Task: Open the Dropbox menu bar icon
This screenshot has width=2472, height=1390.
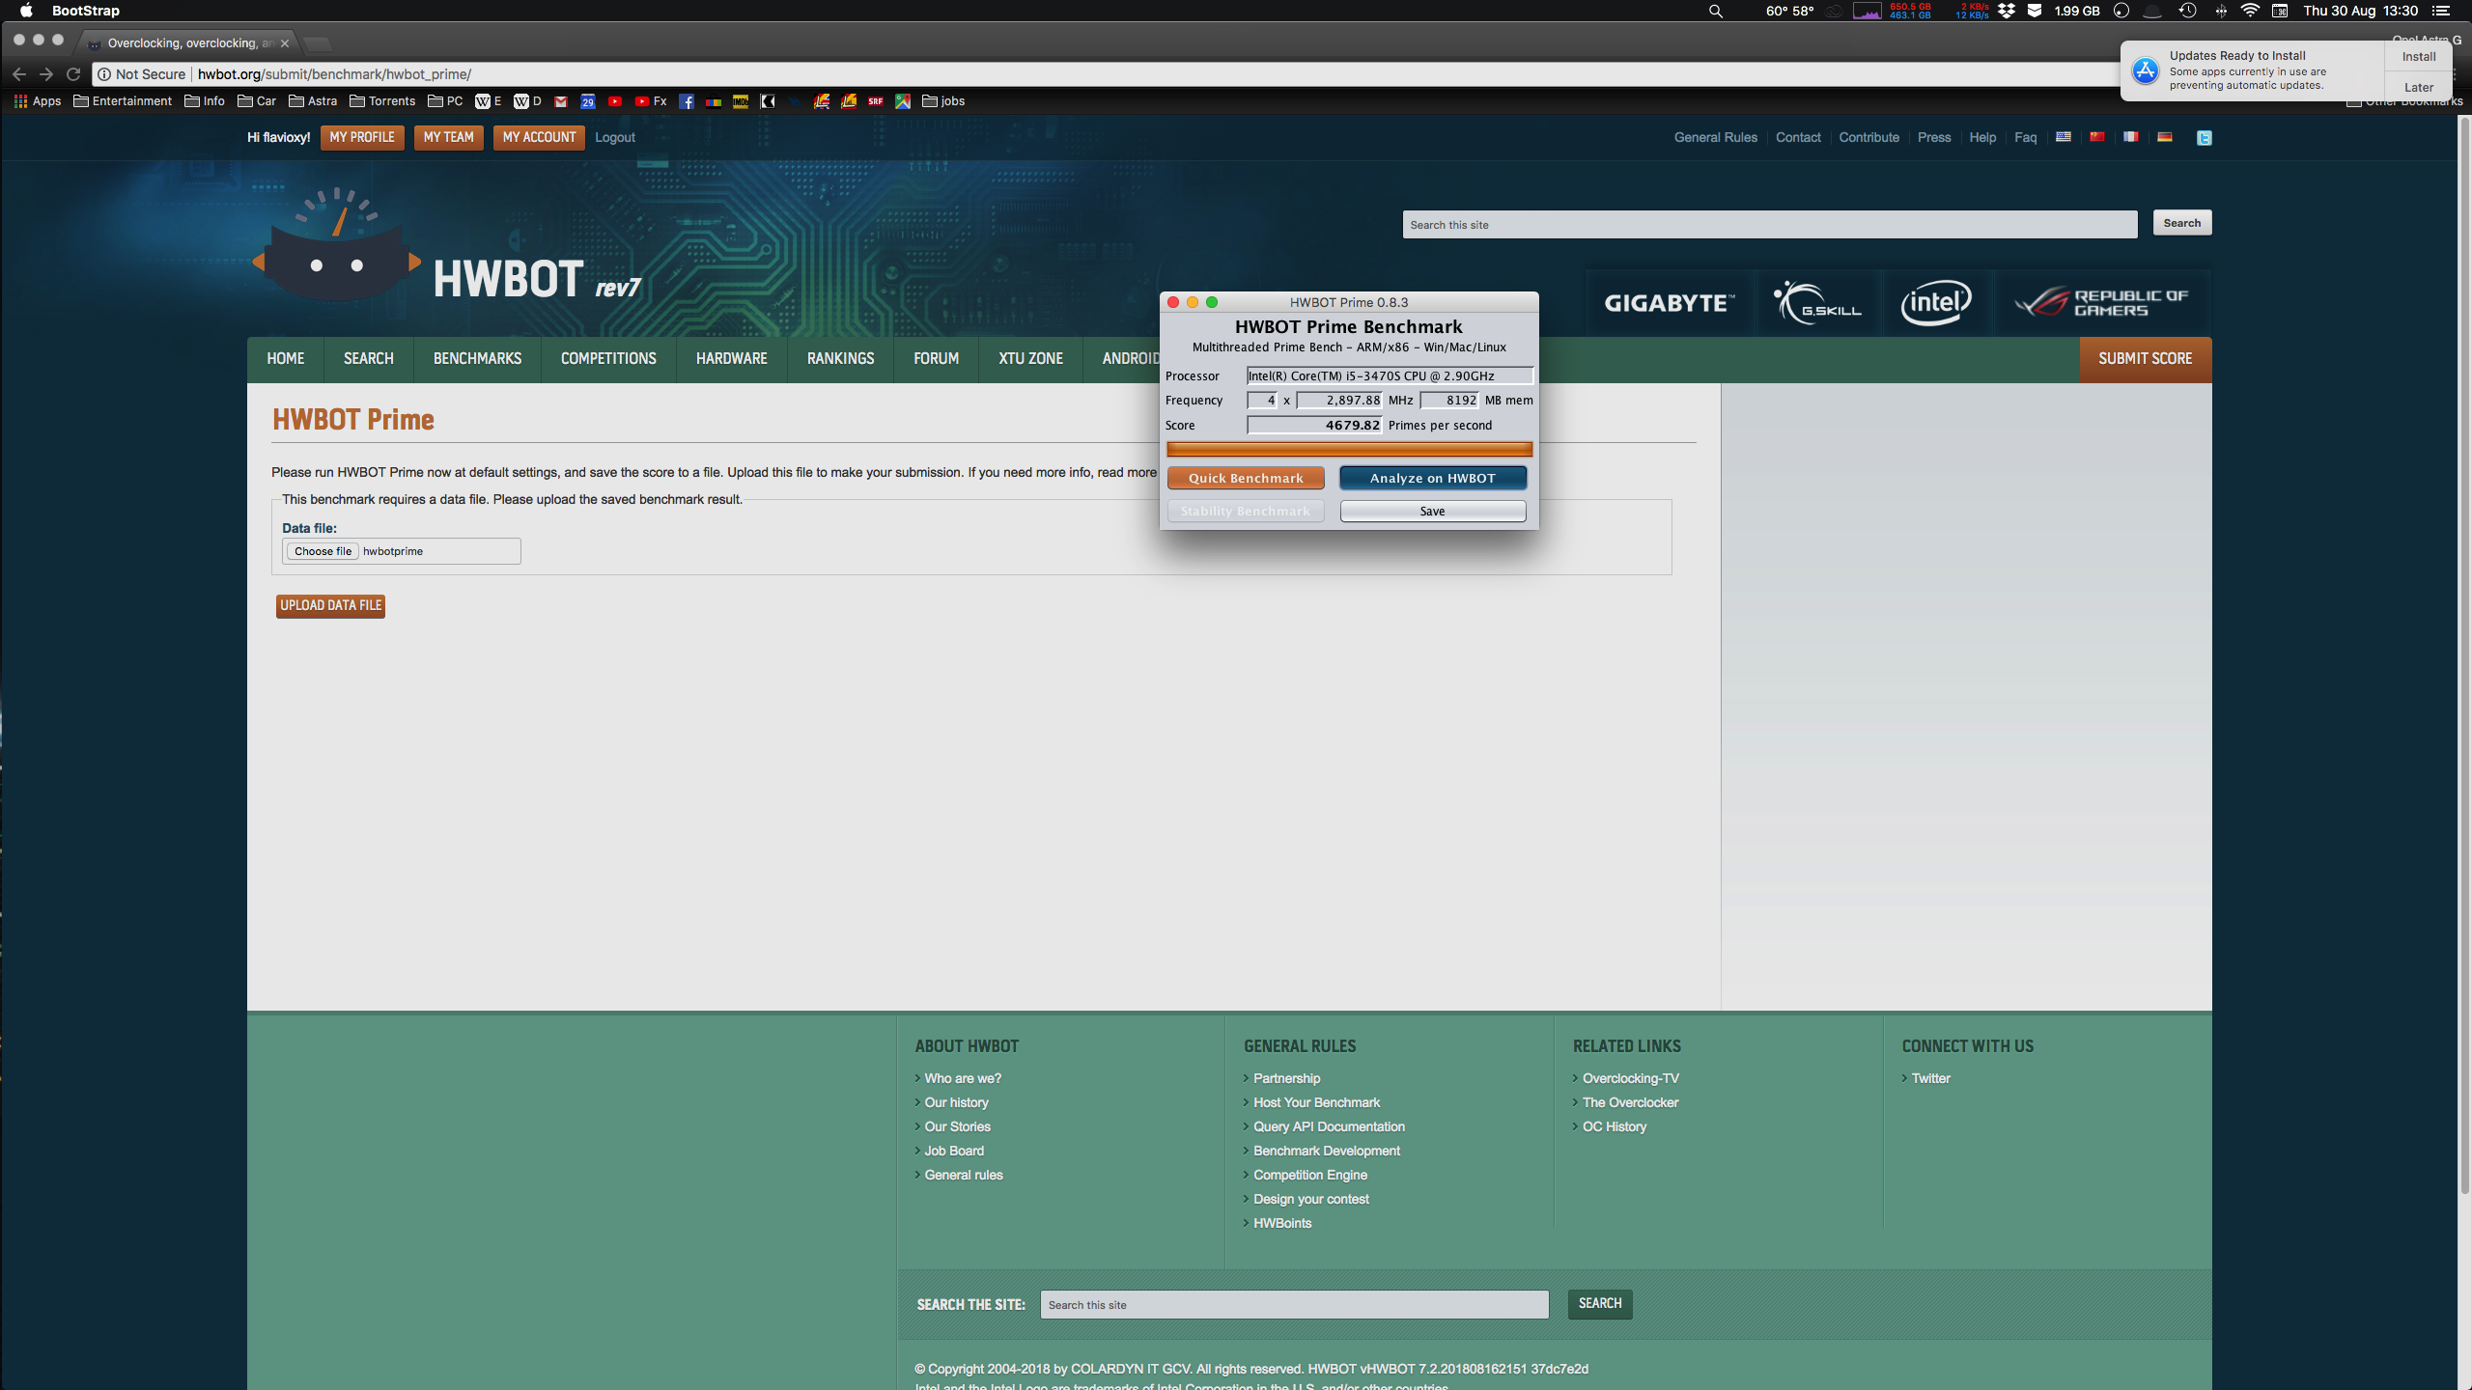Action: tap(2007, 11)
